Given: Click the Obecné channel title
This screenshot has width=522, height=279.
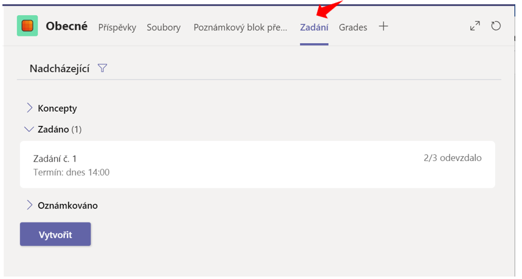Looking at the screenshot, I should click(x=67, y=26).
